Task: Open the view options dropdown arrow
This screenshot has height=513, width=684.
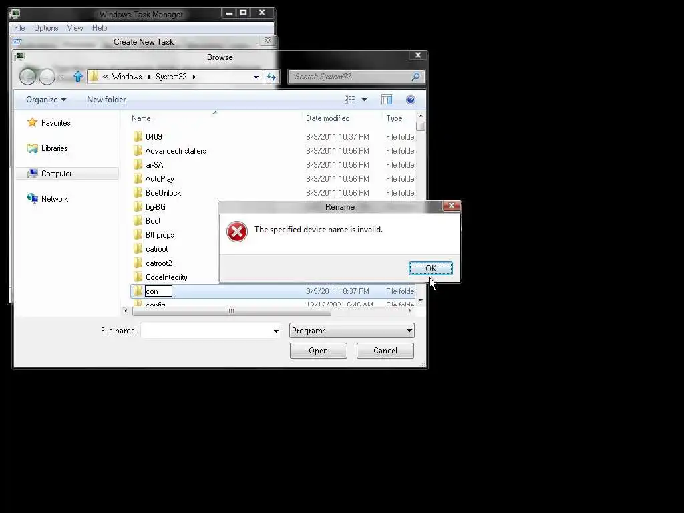Action: (x=364, y=100)
